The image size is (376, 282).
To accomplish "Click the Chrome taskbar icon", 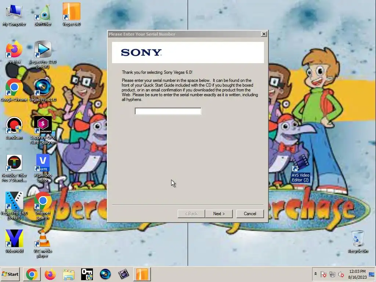I will [x=32, y=274].
